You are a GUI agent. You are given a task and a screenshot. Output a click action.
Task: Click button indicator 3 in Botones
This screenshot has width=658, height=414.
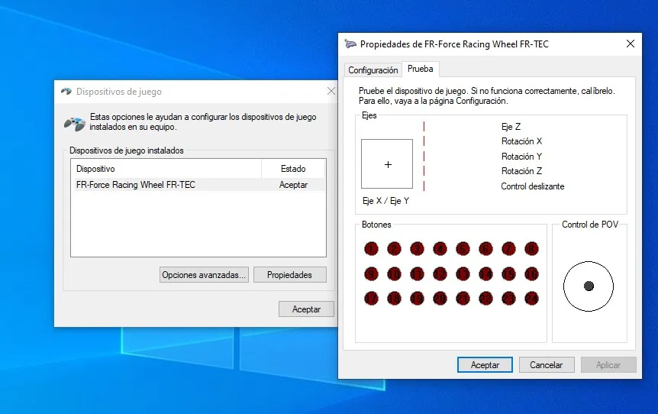pyautogui.click(x=417, y=249)
